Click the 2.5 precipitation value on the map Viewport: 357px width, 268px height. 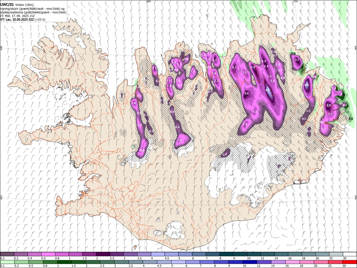coord(264,61)
